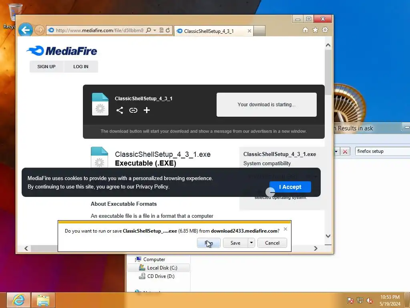Image resolution: width=410 pixels, height=308 pixels.
Task: Click 'firefox setup' search field in Explorer
Action: click(x=382, y=151)
